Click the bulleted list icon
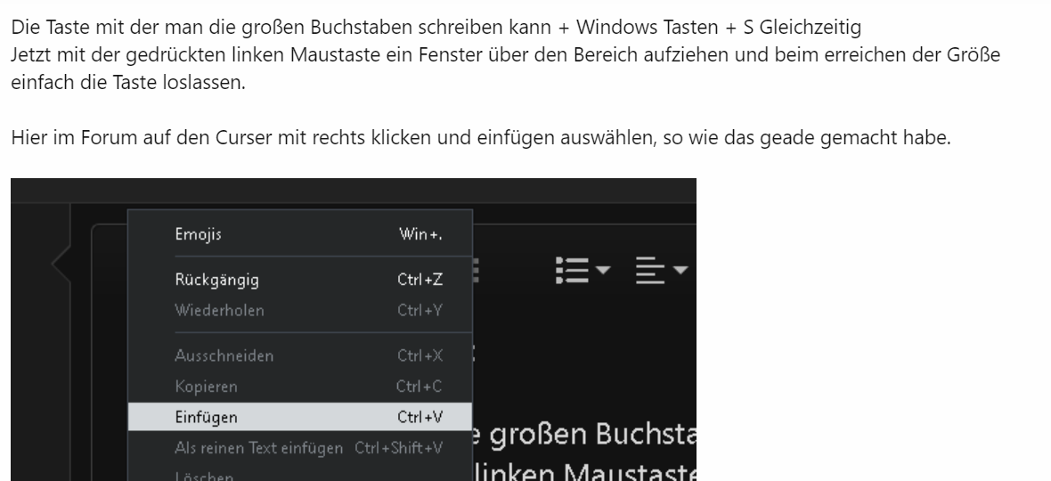The image size is (1051, 481). click(572, 270)
